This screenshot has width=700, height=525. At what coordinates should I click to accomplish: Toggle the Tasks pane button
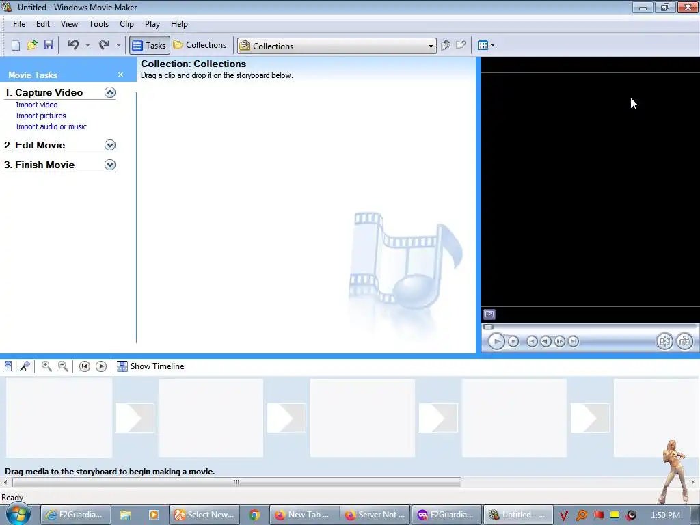150,45
